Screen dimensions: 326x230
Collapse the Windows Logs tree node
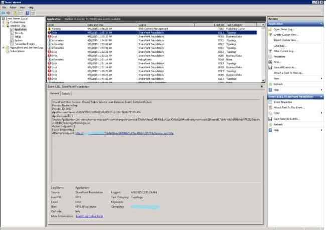pos(4,26)
